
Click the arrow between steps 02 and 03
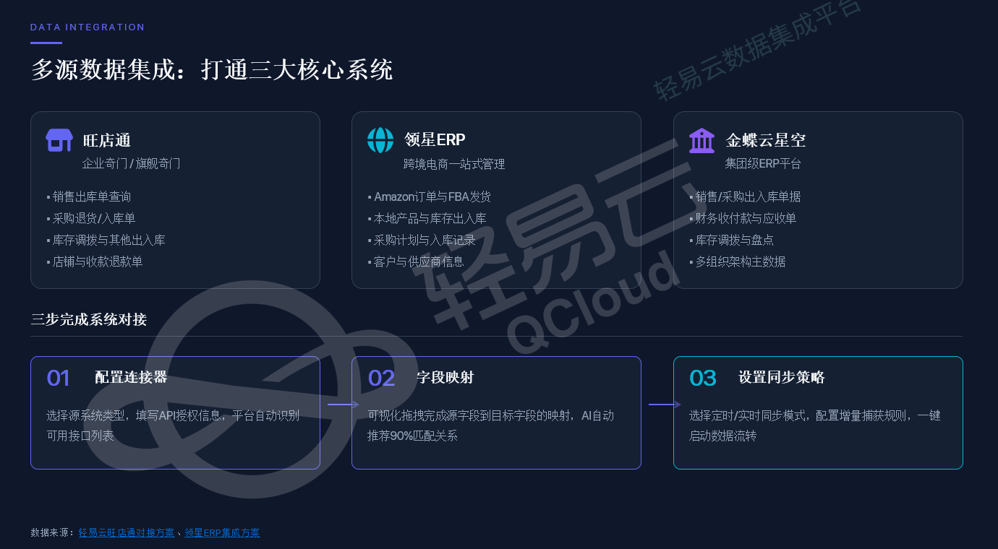click(665, 405)
